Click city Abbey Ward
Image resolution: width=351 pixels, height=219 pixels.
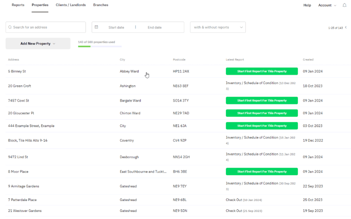point(129,71)
